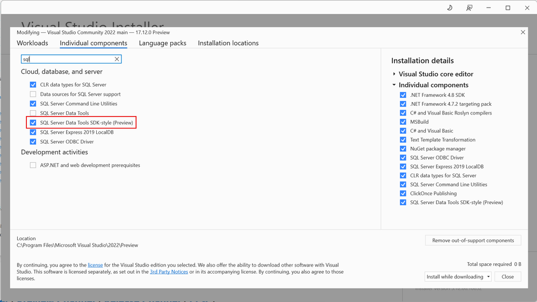This screenshot has width=537, height=302.
Task: Uncheck SQL Server Data Tools SDK-style in details
Action: 403,203
